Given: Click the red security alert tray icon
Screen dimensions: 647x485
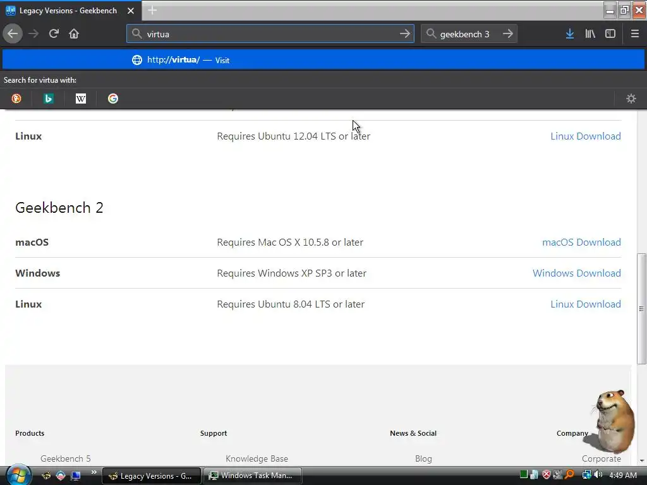Looking at the screenshot, I should (x=547, y=475).
